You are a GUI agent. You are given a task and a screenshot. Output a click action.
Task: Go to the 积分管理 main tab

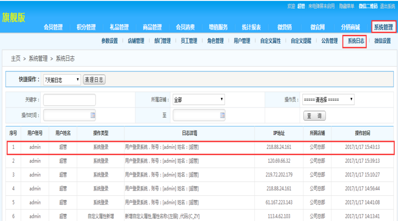tap(86, 27)
